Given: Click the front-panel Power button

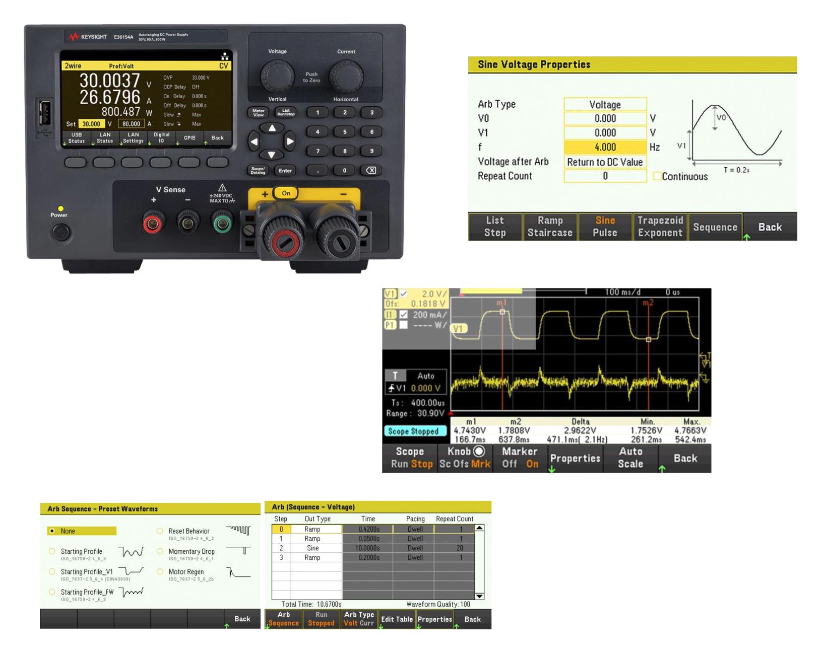Looking at the screenshot, I should point(61,233).
